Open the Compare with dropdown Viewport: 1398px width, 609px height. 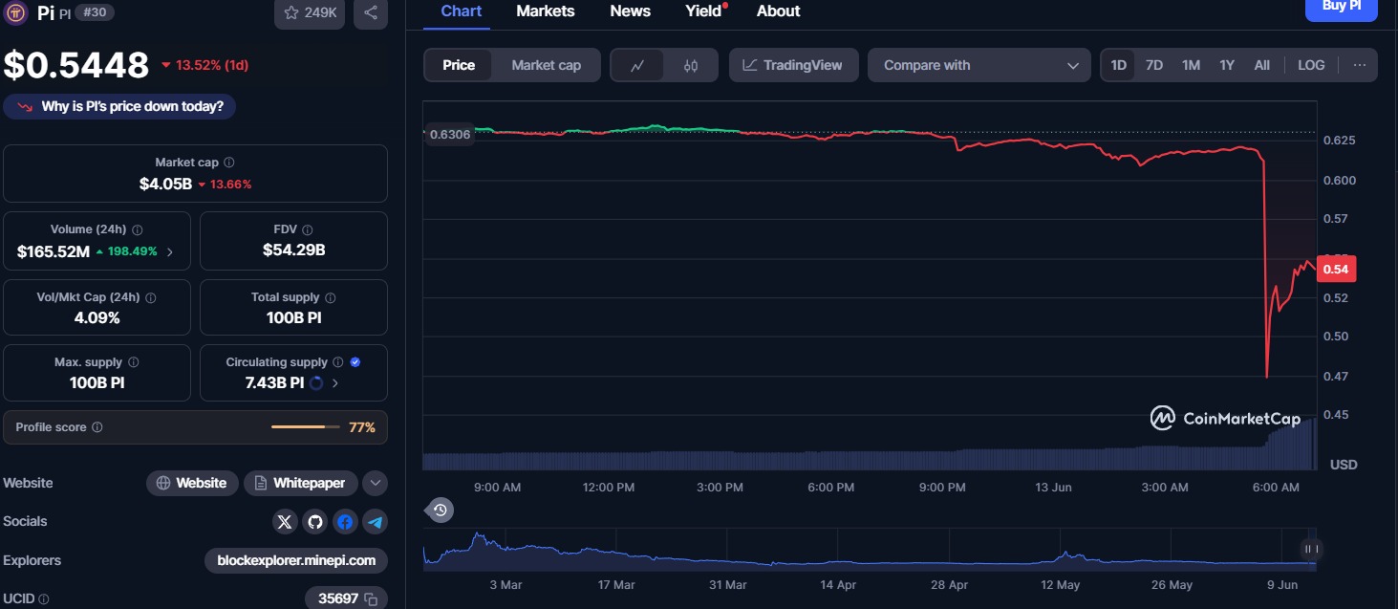(979, 65)
